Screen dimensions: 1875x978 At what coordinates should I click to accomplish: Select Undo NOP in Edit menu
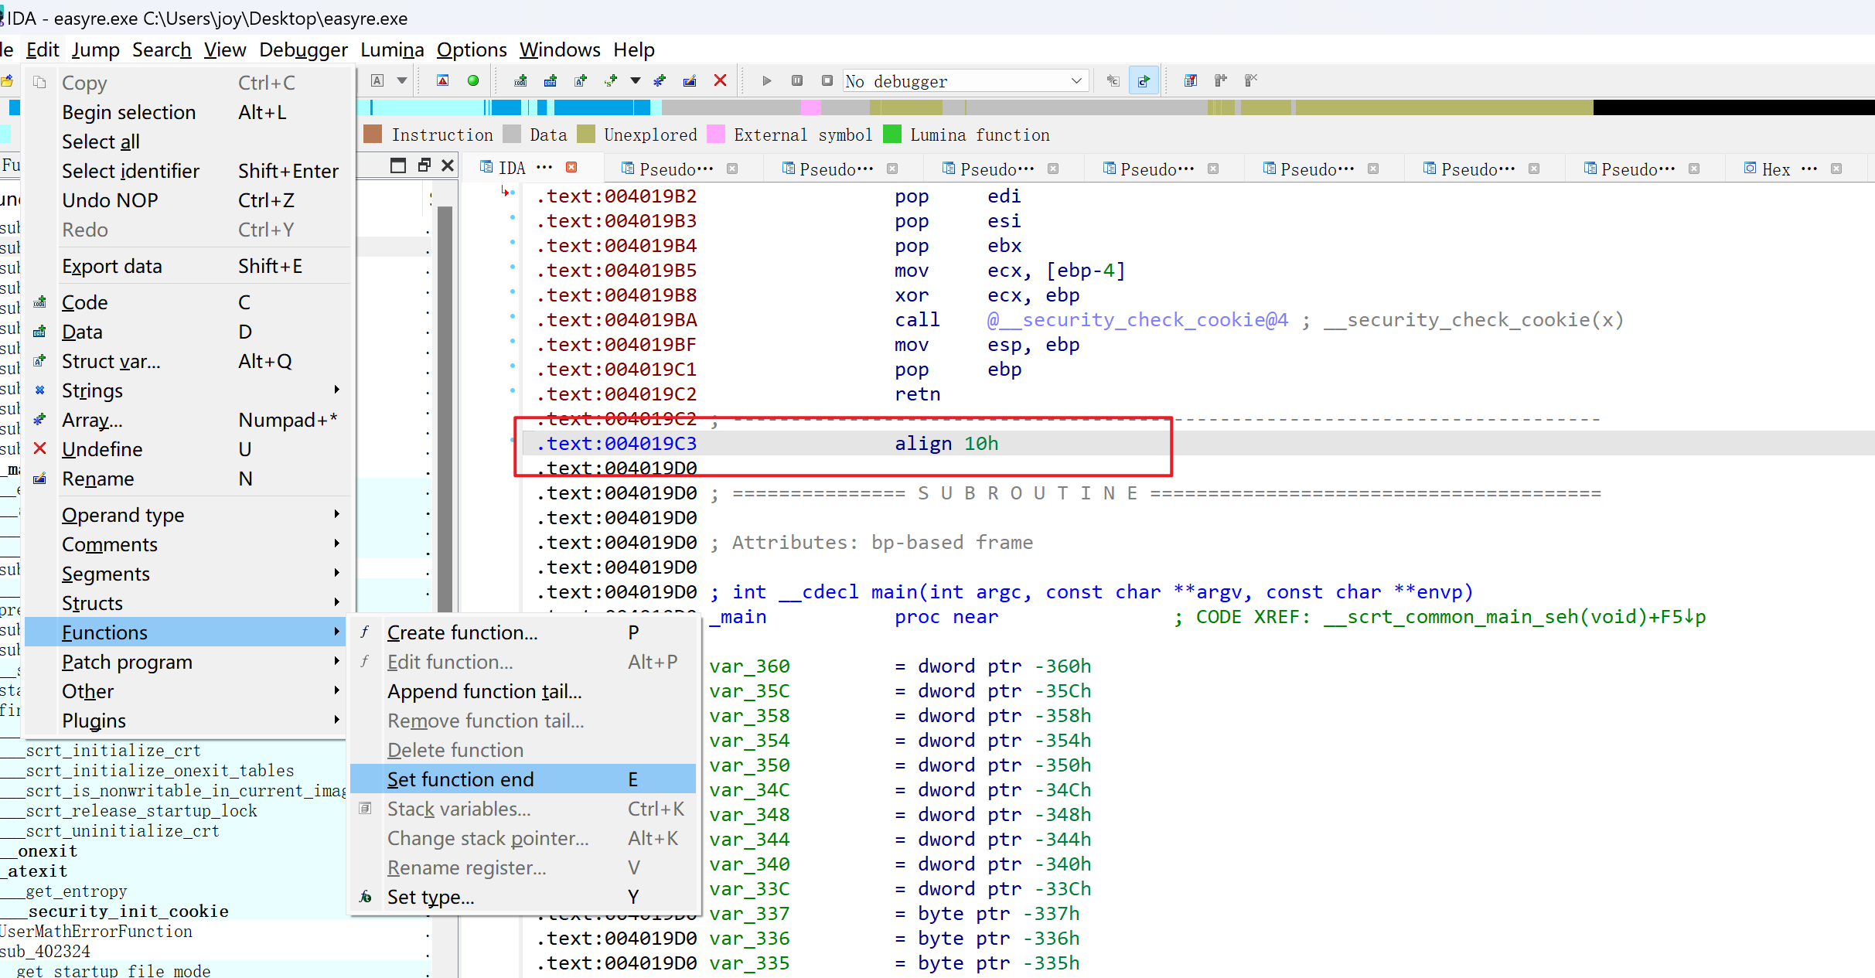[189, 199]
